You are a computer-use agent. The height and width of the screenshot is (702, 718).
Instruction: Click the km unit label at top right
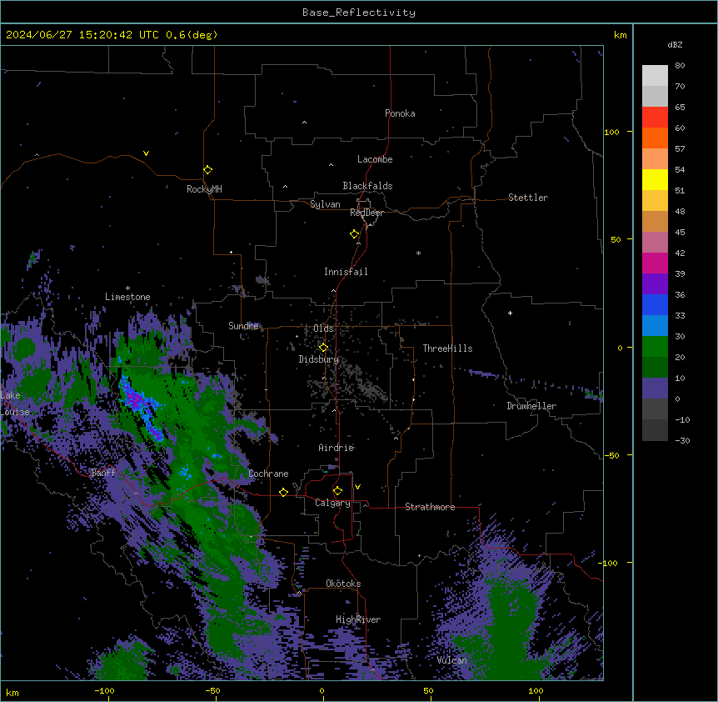[621, 35]
